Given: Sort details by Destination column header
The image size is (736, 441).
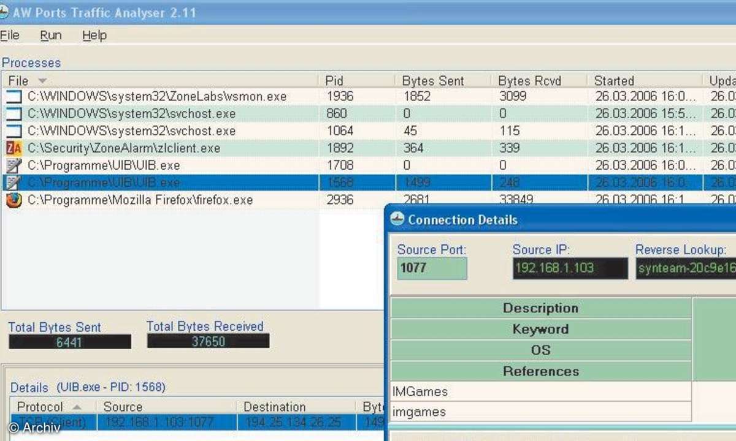Looking at the screenshot, I should coord(296,407).
